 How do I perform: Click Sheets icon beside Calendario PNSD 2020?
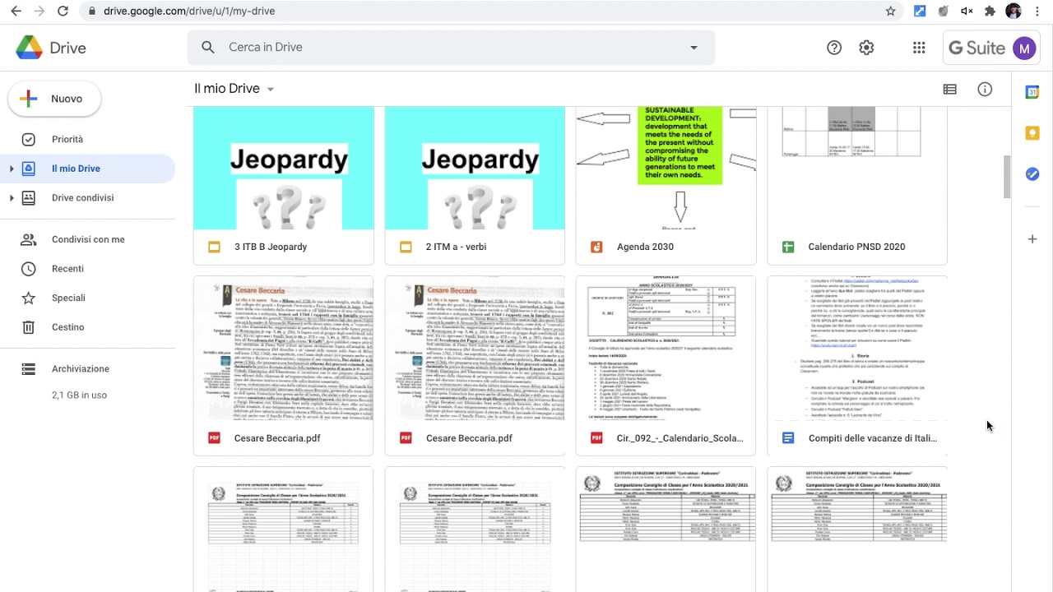(x=788, y=247)
